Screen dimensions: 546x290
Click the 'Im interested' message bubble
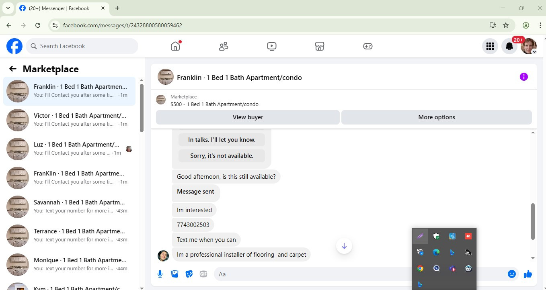coord(194,210)
